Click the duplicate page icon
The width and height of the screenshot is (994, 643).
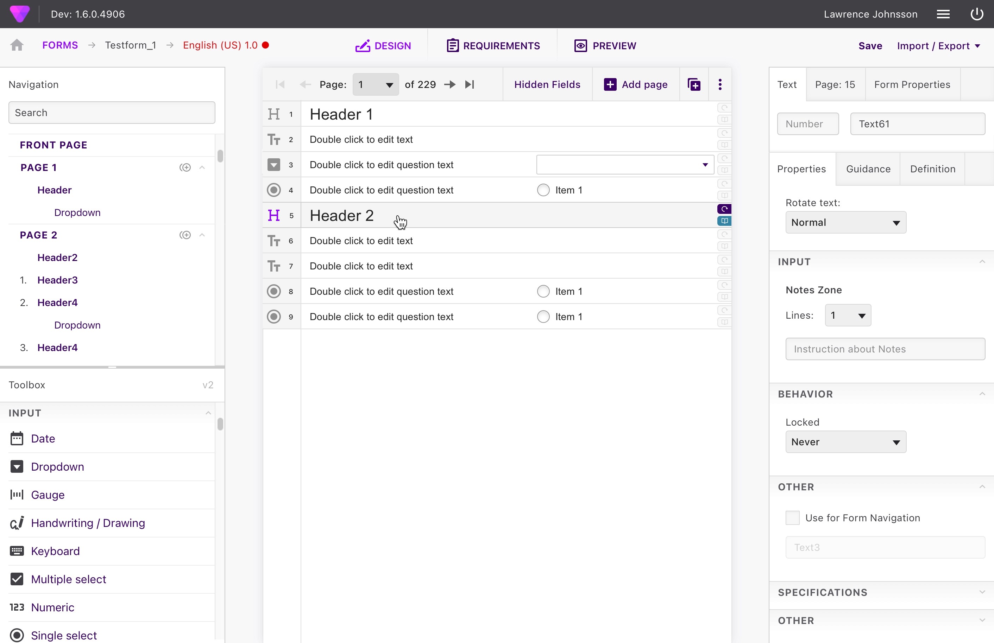(694, 85)
